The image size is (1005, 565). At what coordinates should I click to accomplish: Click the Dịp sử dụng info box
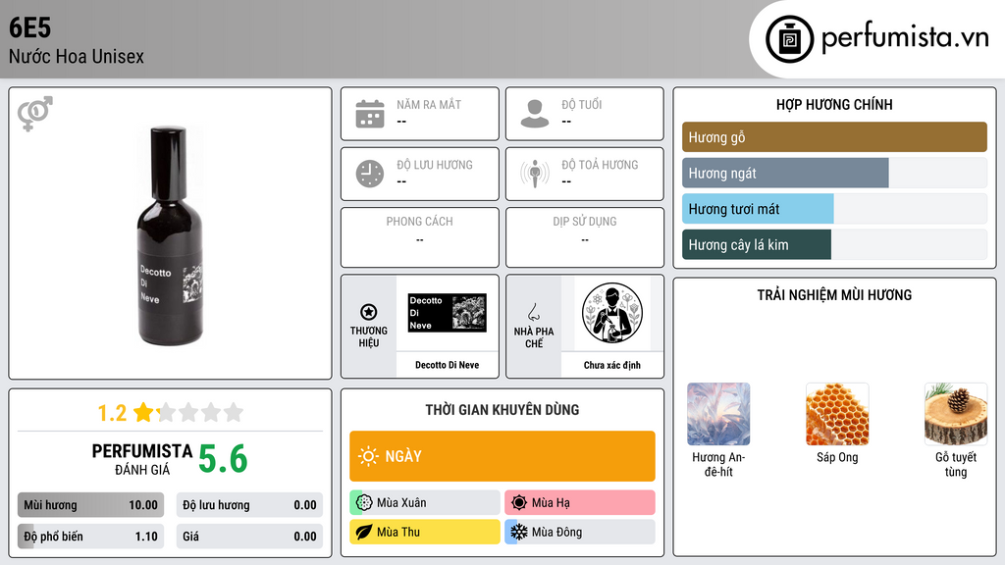point(585,237)
